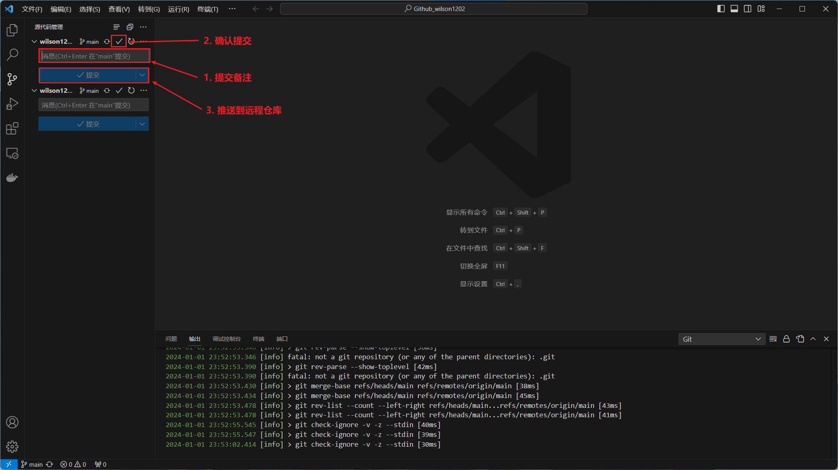Click the output panel vertical scrollbar
This screenshot has height=470, width=838.
(834, 403)
